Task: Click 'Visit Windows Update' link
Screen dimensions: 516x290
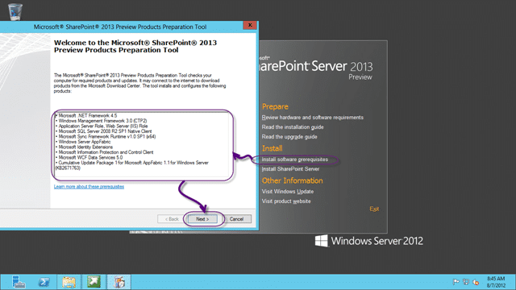Action: coord(288,192)
